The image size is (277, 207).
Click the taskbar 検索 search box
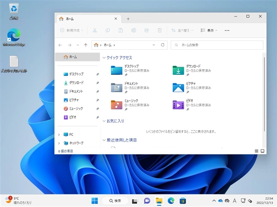(115, 201)
